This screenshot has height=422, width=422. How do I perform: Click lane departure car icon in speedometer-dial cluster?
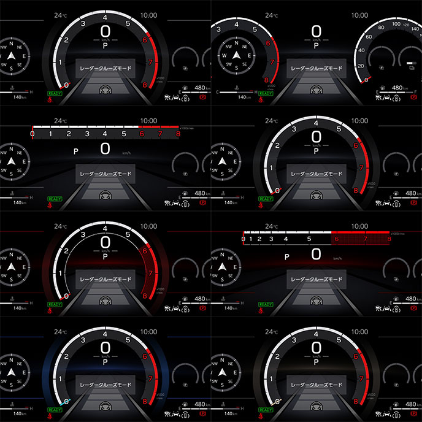[387, 98]
